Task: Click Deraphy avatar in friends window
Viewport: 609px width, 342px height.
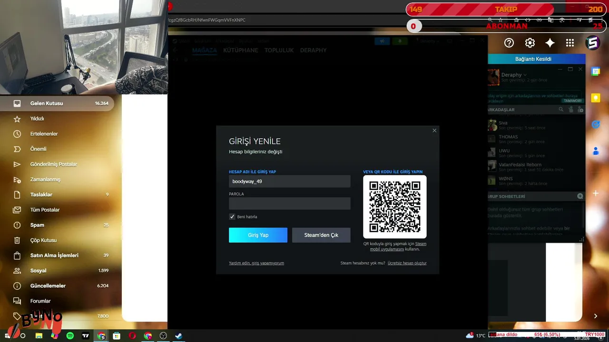Action: tap(493, 77)
